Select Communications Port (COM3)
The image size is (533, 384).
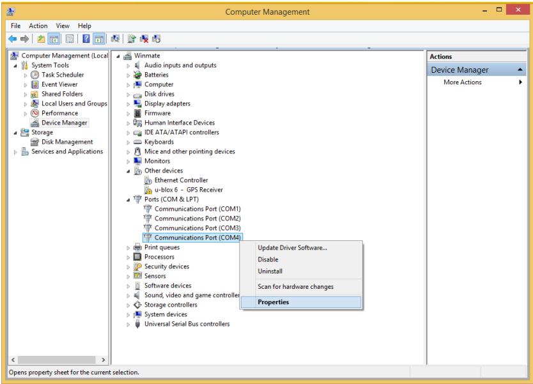[197, 228]
